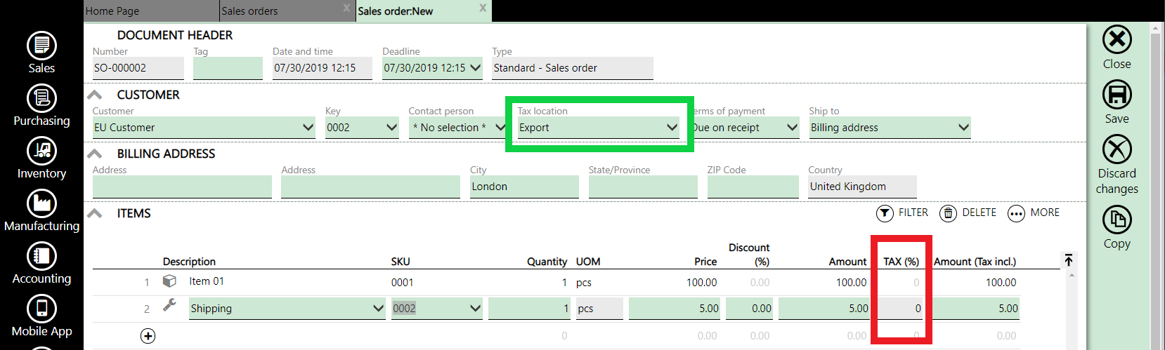
Task: Open the Tax location dropdown
Action: point(672,128)
